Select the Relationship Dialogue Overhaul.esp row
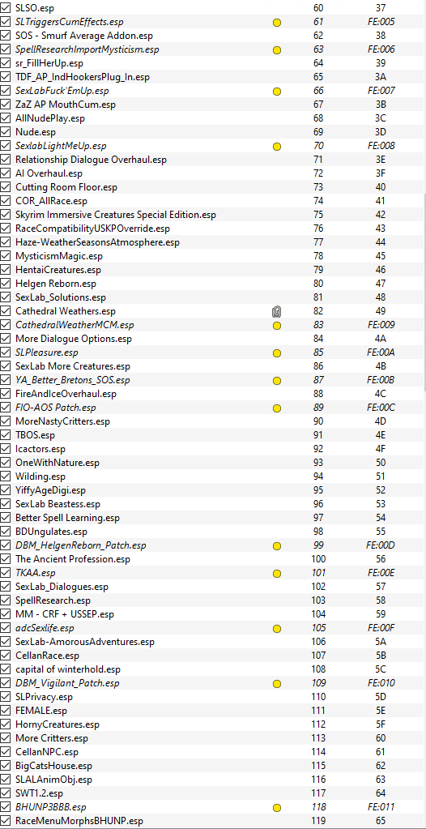Viewport: 426px width, 829px height. pos(211,160)
